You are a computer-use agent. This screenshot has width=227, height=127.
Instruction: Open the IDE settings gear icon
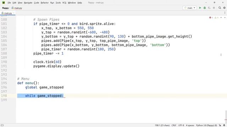coord(225,8)
